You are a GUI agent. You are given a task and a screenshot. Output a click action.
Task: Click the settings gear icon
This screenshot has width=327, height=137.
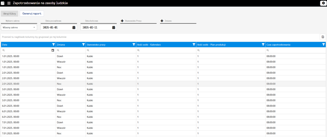[323, 3]
